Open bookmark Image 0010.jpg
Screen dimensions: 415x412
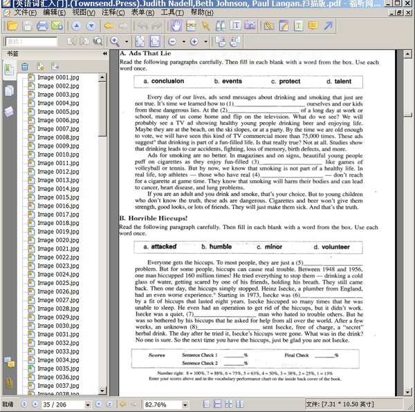(58, 155)
